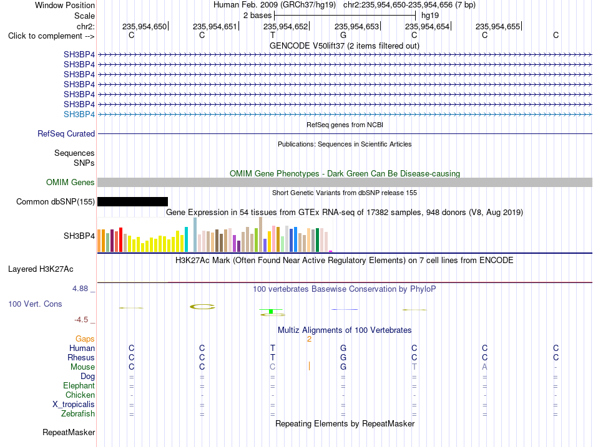The image size is (593, 447).
Task: Select the 100 Vert. Cons track label
Action: click(35, 304)
